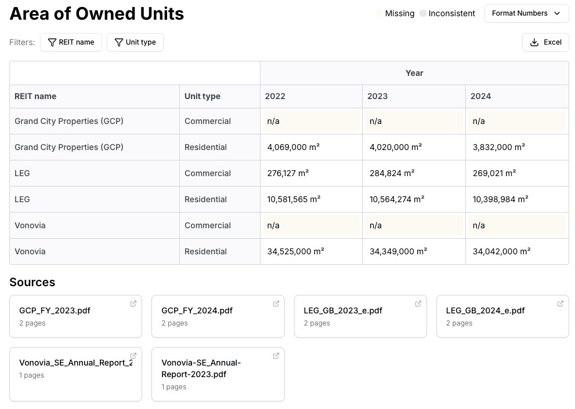The height and width of the screenshot is (409, 575).
Task: Open the Vonovia-SE-Annual-Report-2023.pdf source card
Action: 218,374
